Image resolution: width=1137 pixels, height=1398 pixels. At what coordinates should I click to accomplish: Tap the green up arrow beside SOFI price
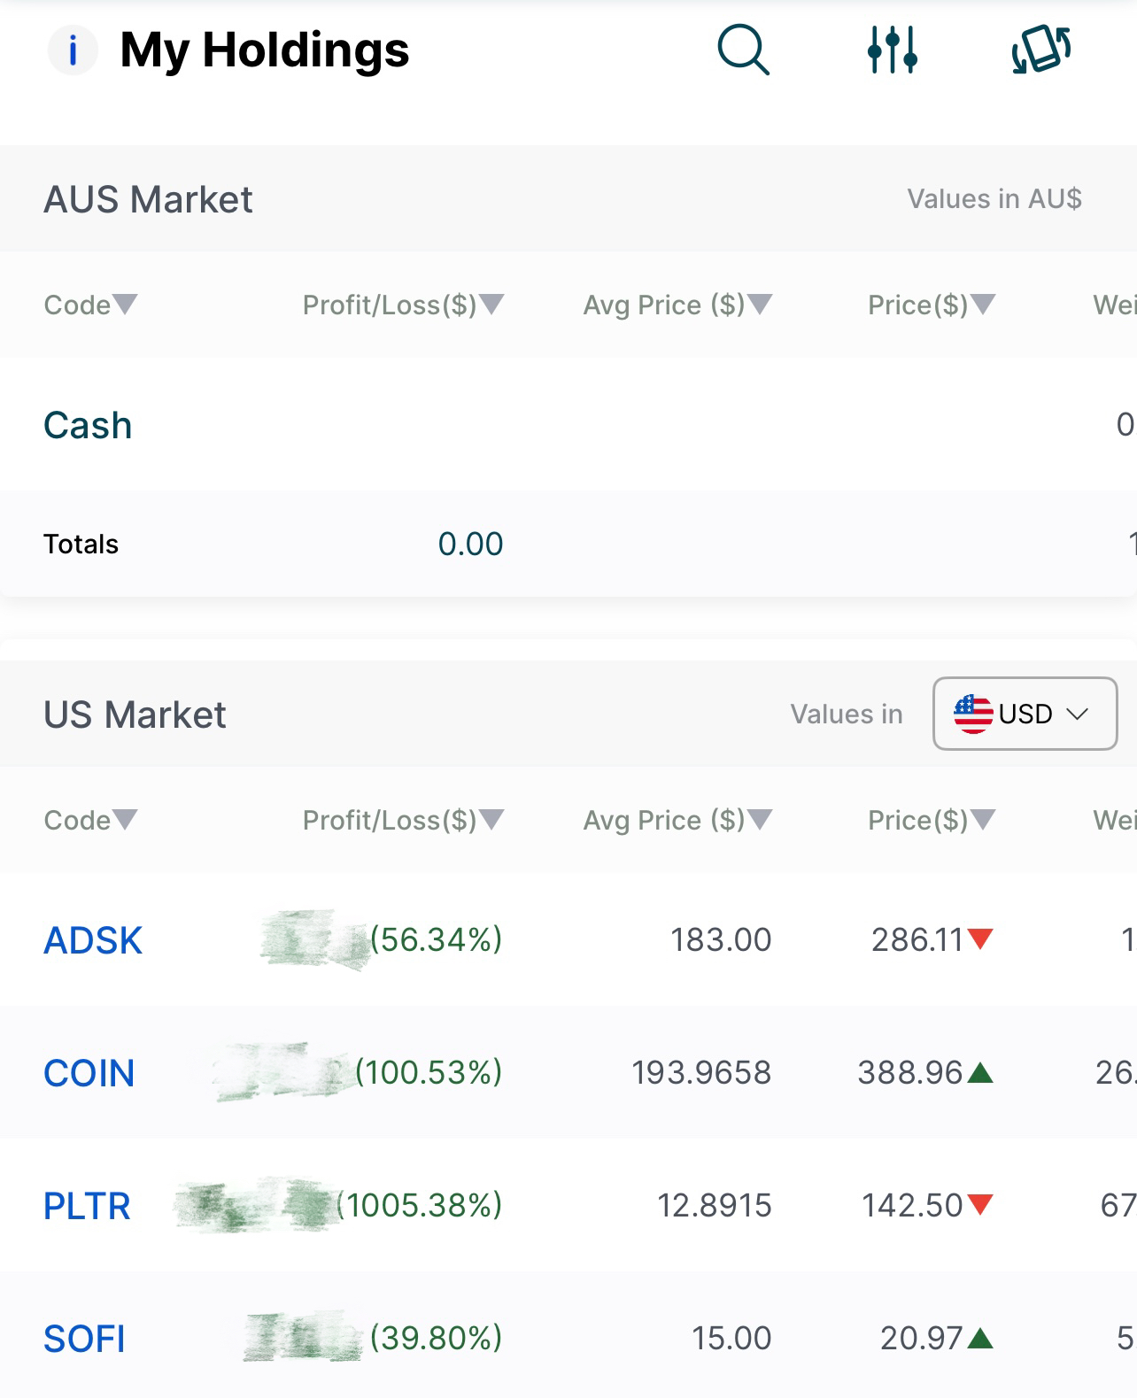pyautogui.click(x=980, y=1339)
